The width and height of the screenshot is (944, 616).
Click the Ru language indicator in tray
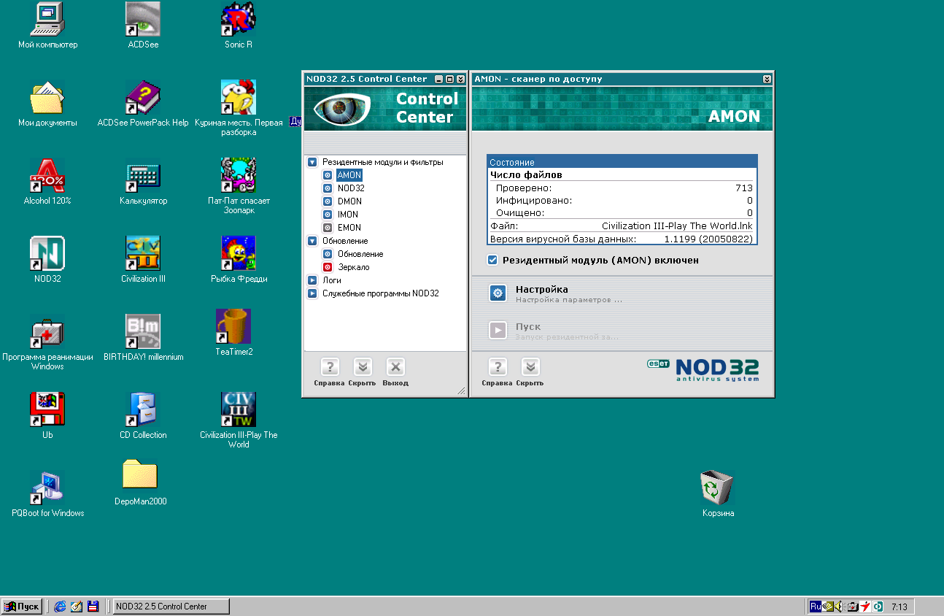click(x=815, y=607)
